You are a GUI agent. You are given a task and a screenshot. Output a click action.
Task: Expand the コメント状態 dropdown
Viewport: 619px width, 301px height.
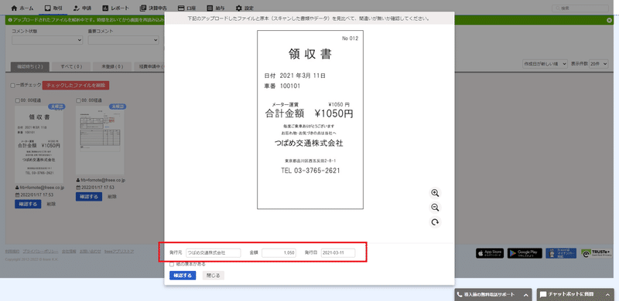coord(47,40)
